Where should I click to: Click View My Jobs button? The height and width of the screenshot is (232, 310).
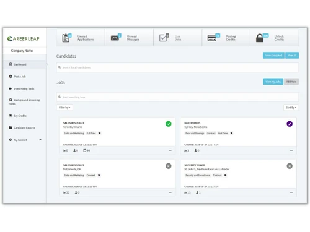point(273,82)
